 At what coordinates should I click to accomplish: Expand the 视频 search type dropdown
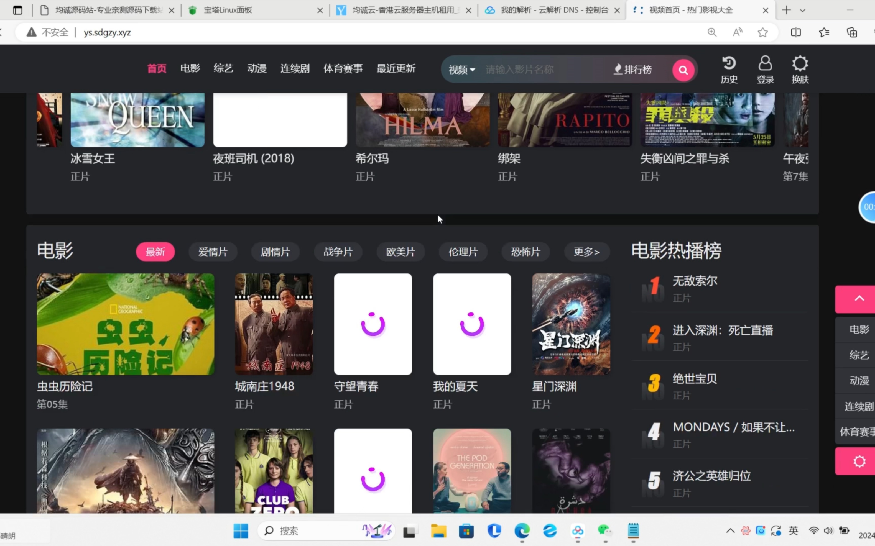(x=462, y=70)
